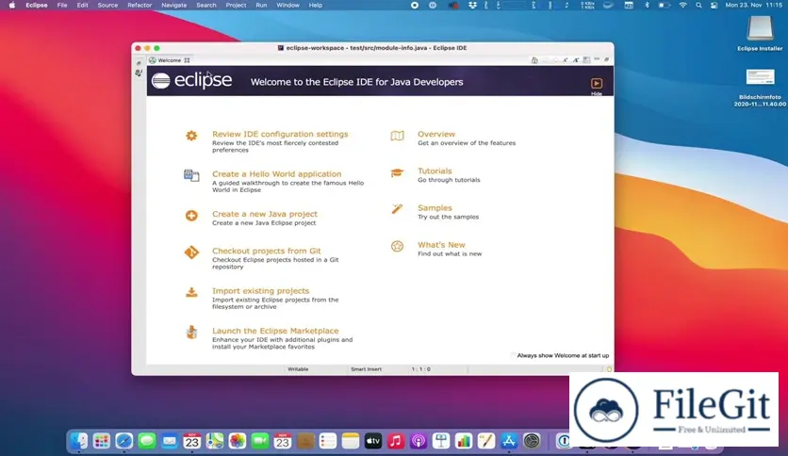Image resolution: width=788 pixels, height=456 pixels.
Task: Open the Edit menu
Action: click(x=82, y=5)
